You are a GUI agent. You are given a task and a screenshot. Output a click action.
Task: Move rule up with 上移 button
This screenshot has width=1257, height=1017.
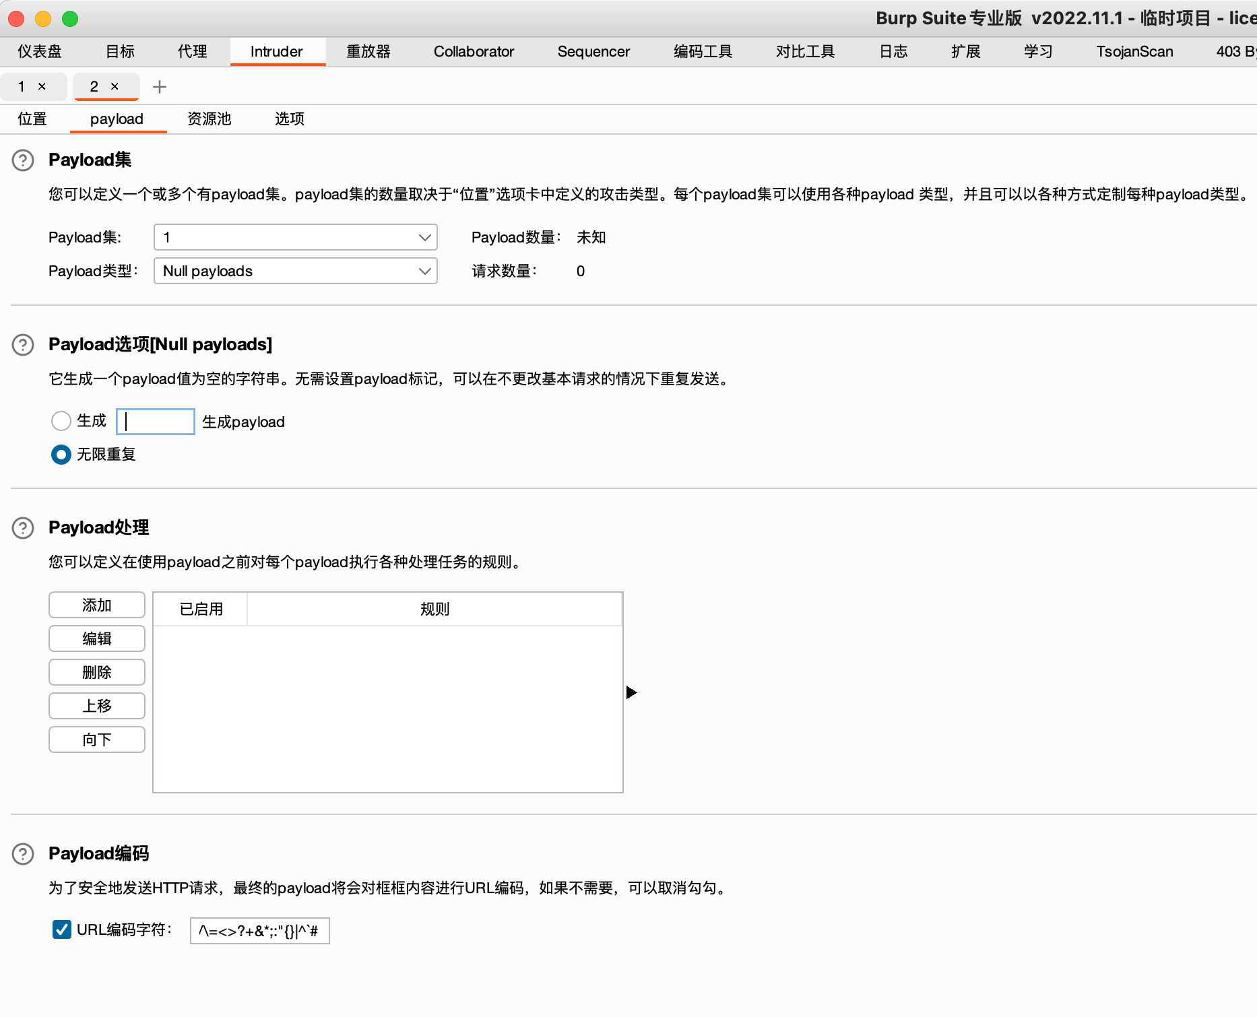[97, 706]
